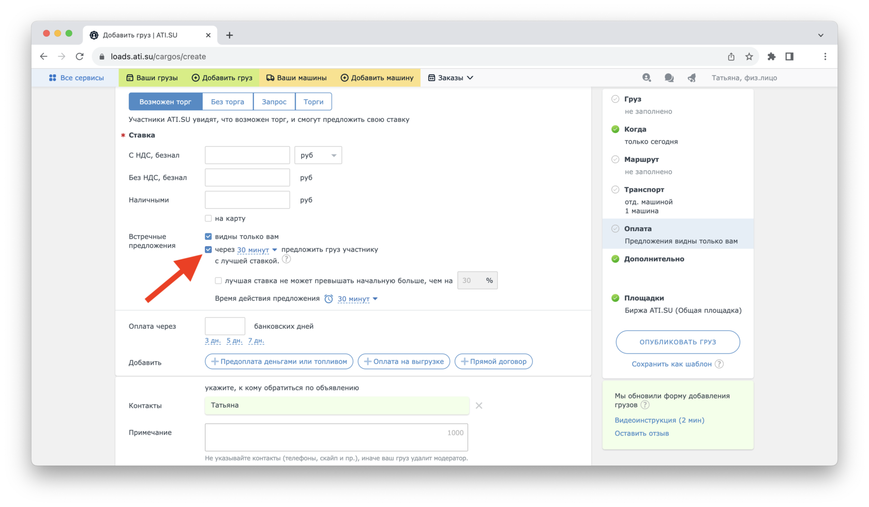Viewport: 869px width, 507px height.
Task: Open the announcements megaphone icon
Action: tap(692, 78)
